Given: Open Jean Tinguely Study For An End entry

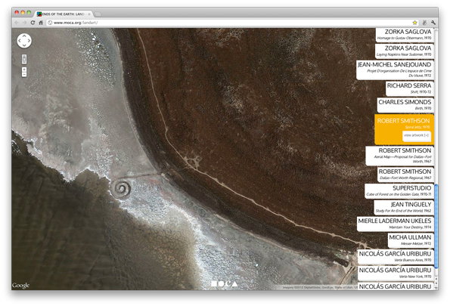Looking at the screenshot, I should (404, 207).
